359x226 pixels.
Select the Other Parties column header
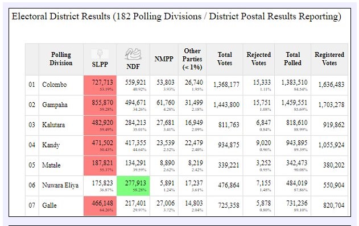coord(192,59)
